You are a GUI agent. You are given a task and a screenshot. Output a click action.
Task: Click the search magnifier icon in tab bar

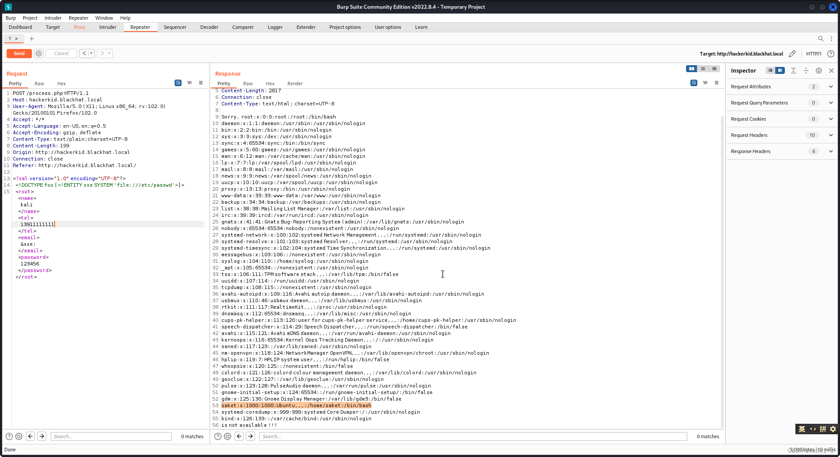[821, 38]
